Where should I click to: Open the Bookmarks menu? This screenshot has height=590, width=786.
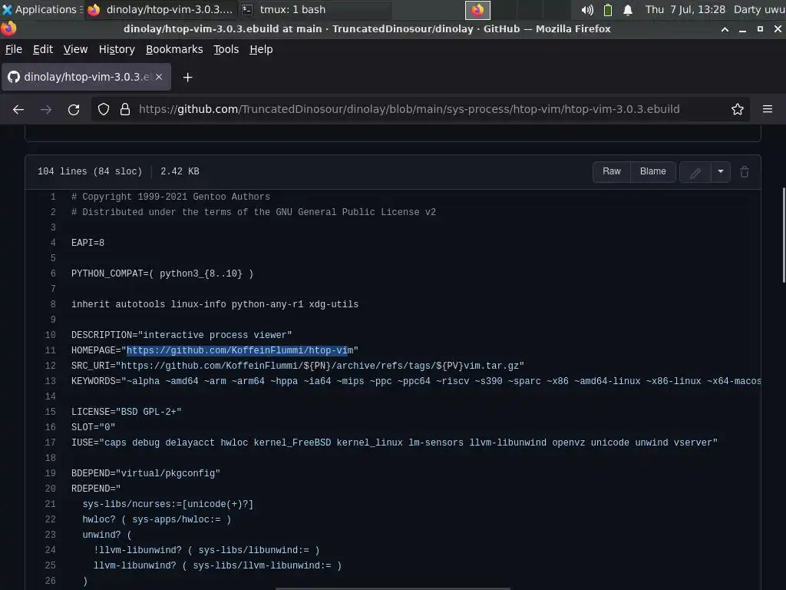174,49
